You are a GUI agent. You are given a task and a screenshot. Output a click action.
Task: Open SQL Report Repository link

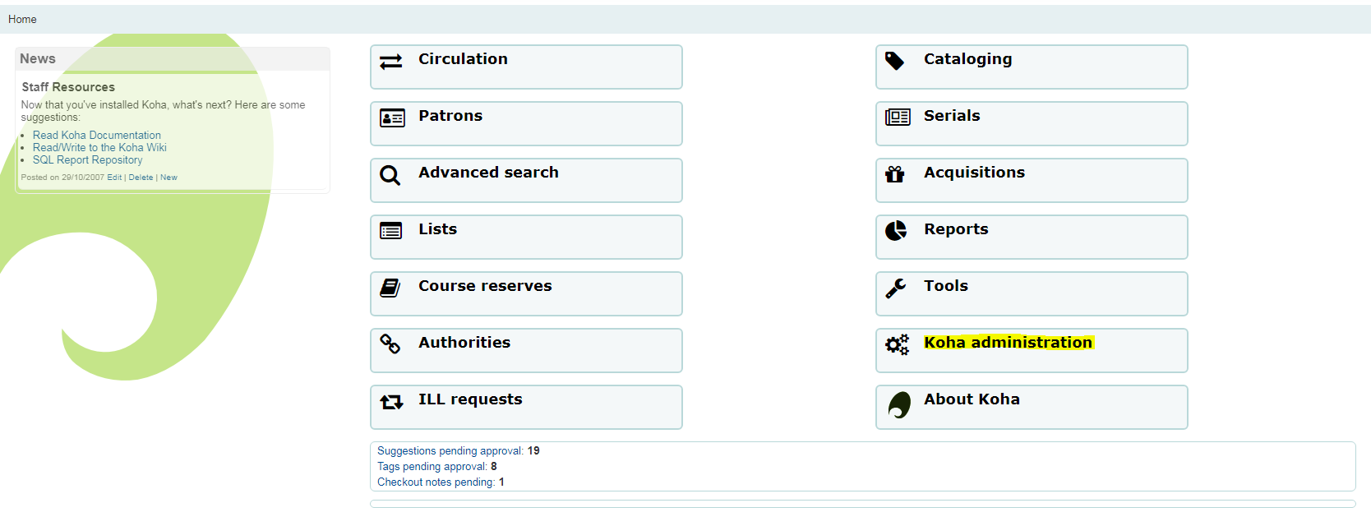[87, 159]
